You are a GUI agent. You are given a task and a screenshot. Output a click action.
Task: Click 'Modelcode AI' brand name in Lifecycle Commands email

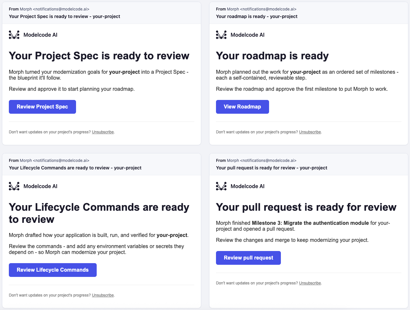[x=40, y=186]
